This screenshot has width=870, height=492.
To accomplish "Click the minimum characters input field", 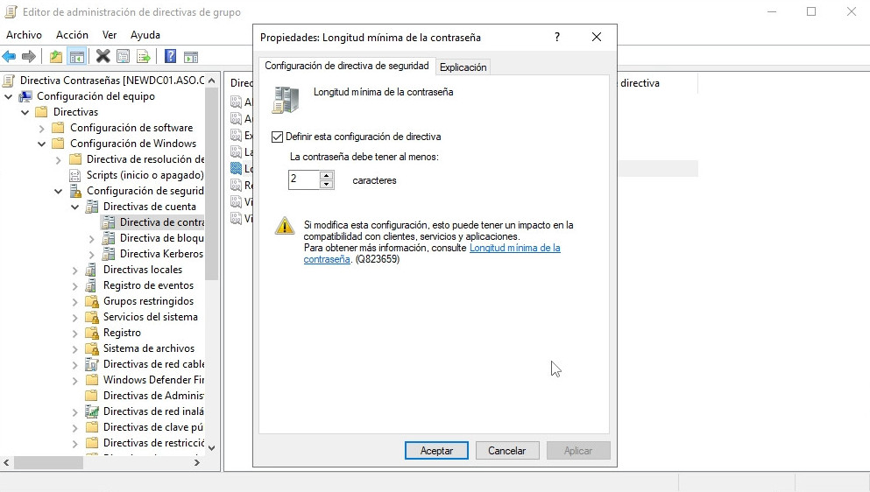I will [303, 180].
